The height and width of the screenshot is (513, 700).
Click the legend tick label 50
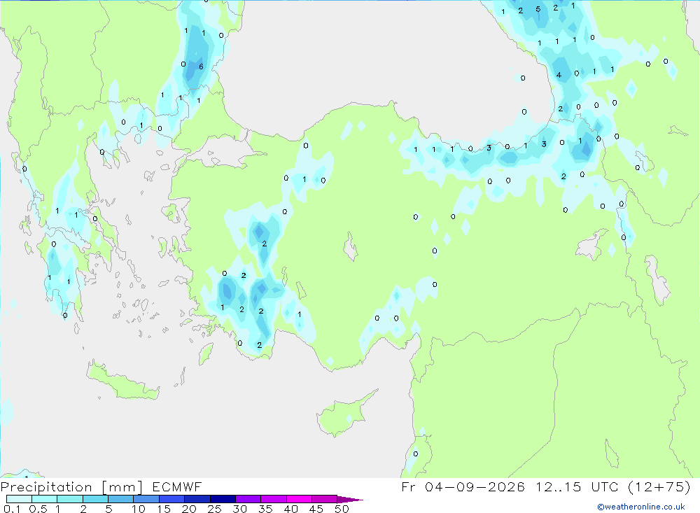click(342, 509)
